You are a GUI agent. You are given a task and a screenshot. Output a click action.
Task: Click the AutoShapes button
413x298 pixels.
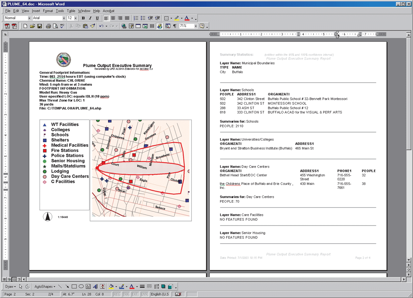tap(44, 287)
